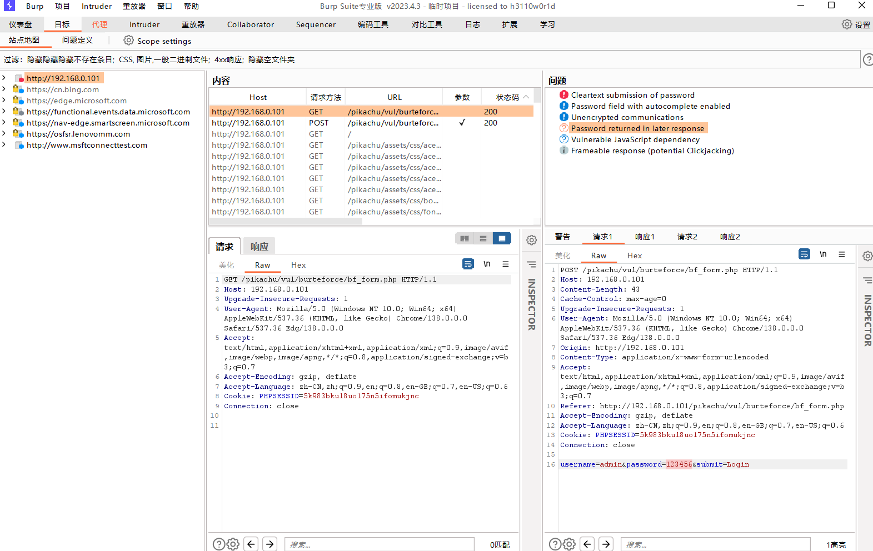This screenshot has height=551, width=873.
Task: Open 请求2 tab in issue panel
Action: click(x=687, y=237)
